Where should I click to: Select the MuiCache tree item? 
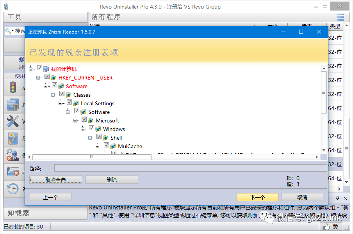(x=130, y=146)
